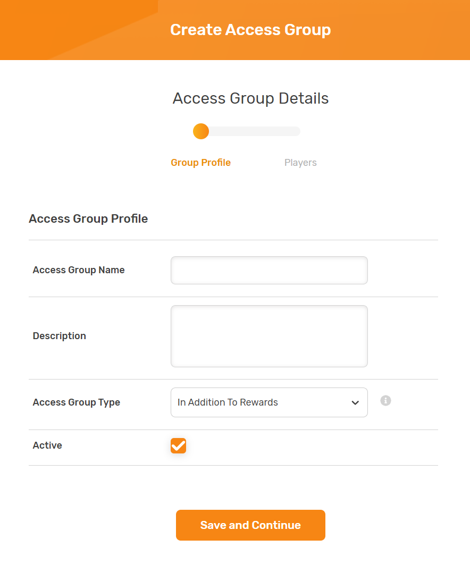Image resolution: width=470 pixels, height=564 pixels.
Task: Click the progress bar between steps
Action: [250, 131]
